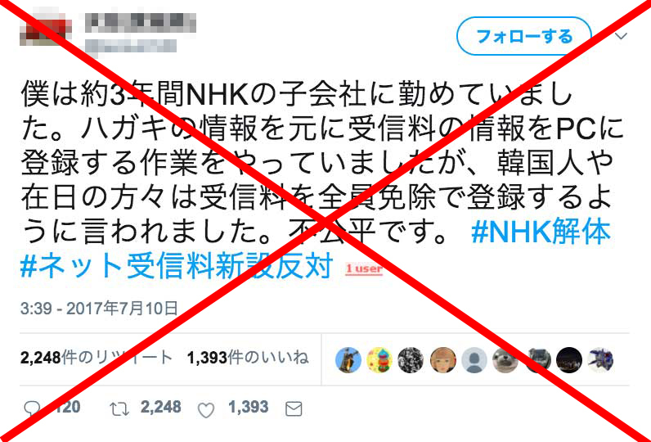Image resolution: width=651 pixels, height=442 pixels.
Task: Click the フォローする follow button
Action: tap(524, 36)
